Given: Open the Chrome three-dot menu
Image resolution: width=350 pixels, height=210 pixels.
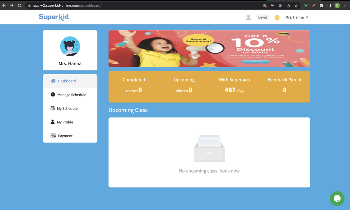Looking at the screenshot, I should pos(345,5).
